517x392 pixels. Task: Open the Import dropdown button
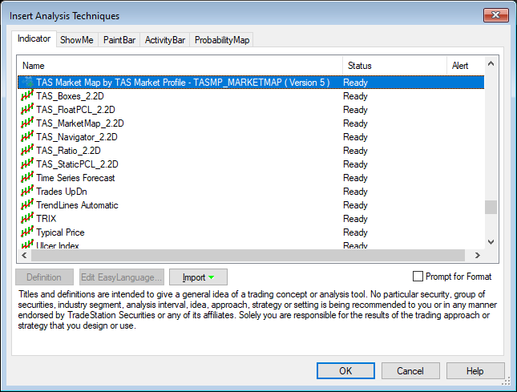tap(198, 277)
